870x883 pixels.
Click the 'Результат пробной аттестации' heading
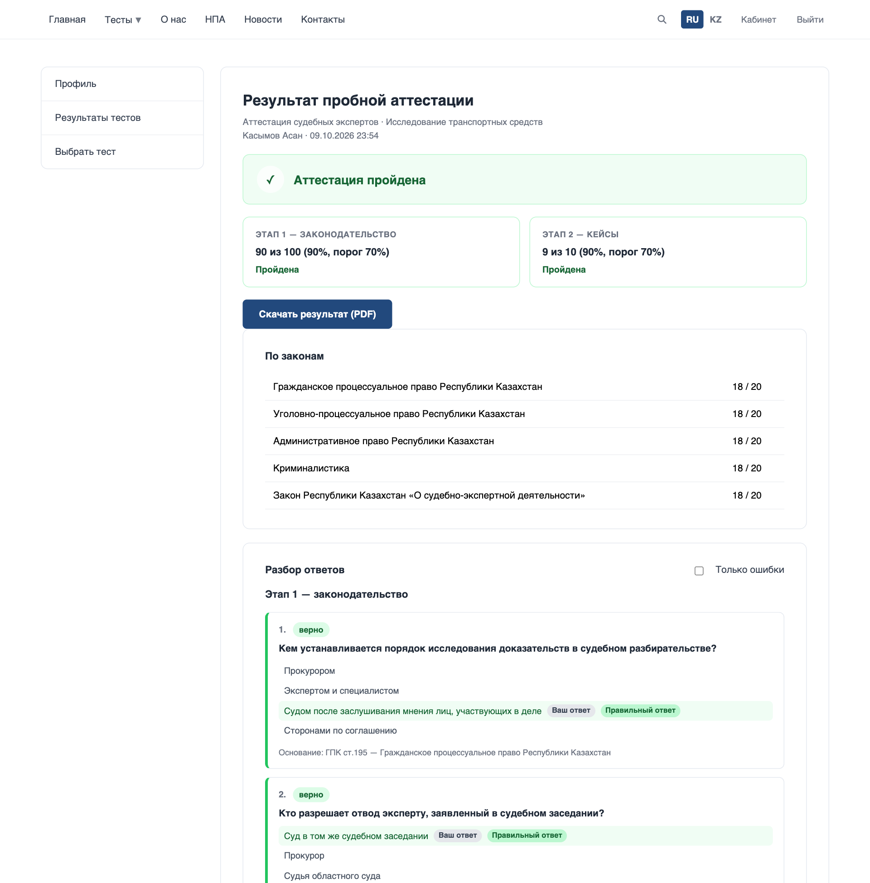click(358, 101)
